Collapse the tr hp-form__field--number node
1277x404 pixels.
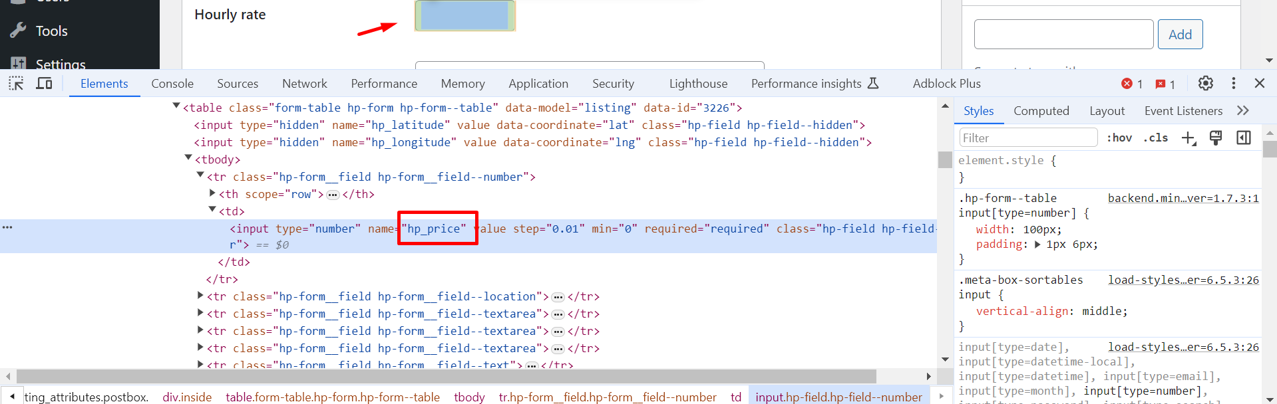[200, 175]
